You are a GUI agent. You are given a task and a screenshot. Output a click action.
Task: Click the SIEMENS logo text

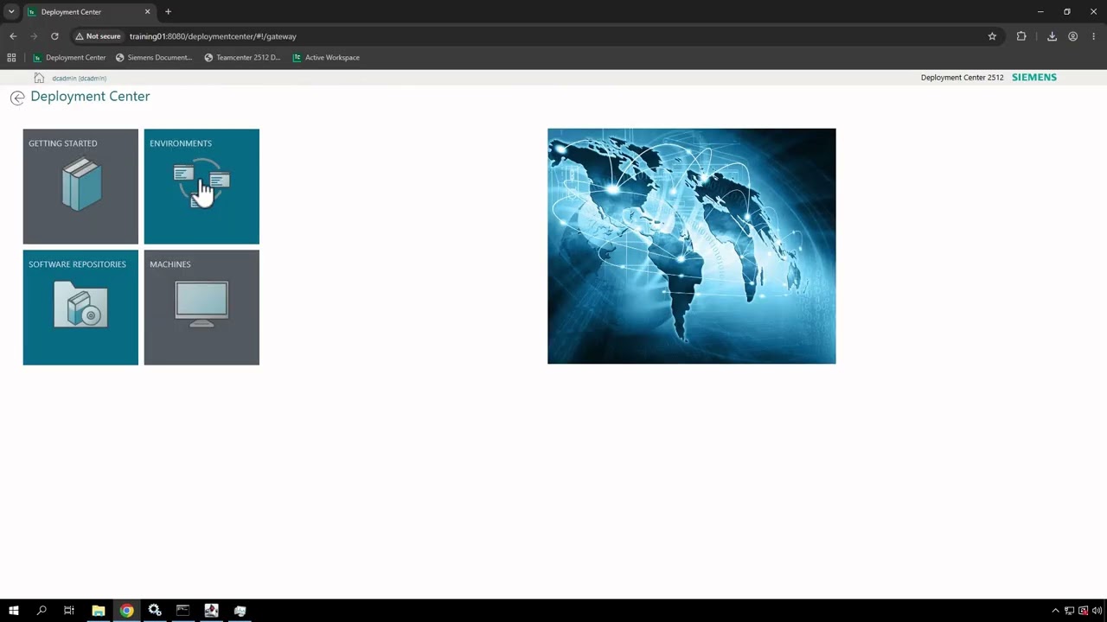[x=1034, y=77]
